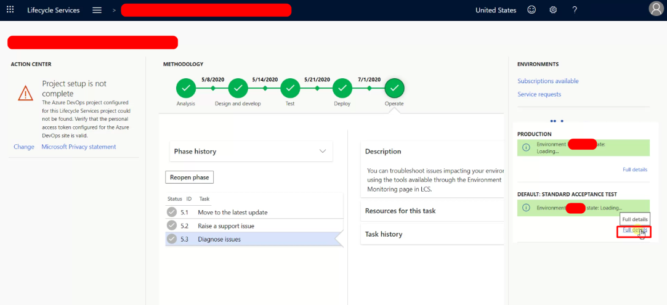This screenshot has width=667, height=305.
Task: Expand the Task history section
Action: click(431, 234)
